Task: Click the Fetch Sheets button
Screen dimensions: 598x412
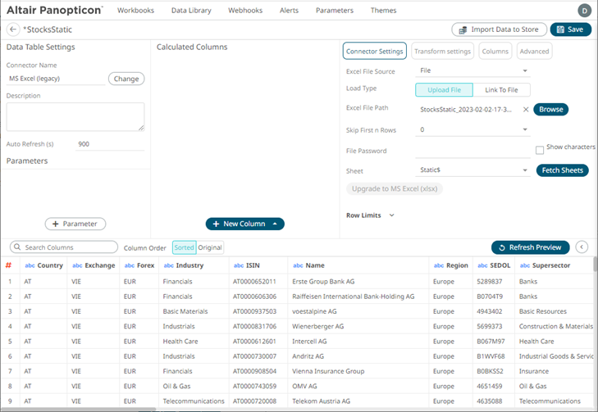Action: [x=562, y=170]
